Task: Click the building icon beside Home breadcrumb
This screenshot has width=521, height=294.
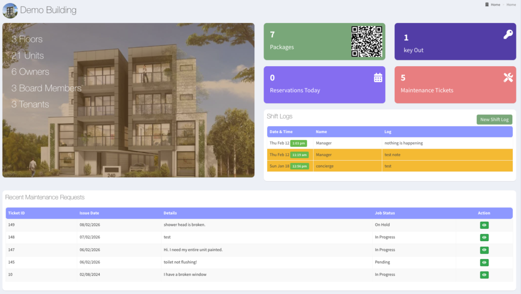Action: [486, 5]
